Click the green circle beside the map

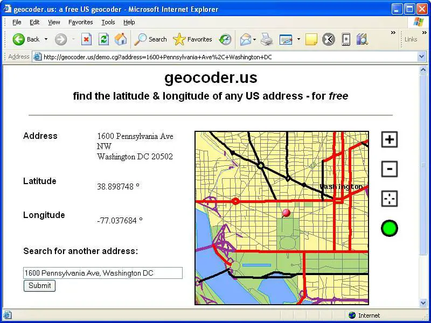coord(390,228)
